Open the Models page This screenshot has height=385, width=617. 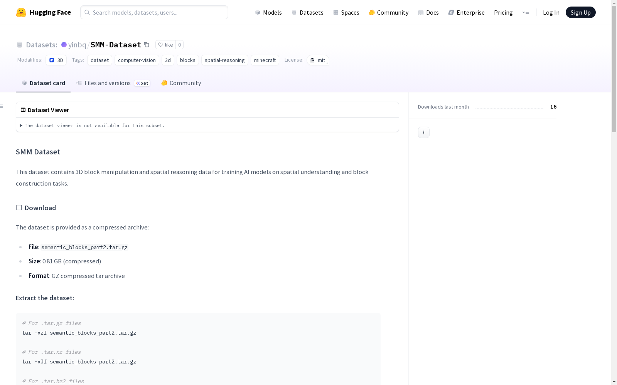pyautogui.click(x=268, y=12)
